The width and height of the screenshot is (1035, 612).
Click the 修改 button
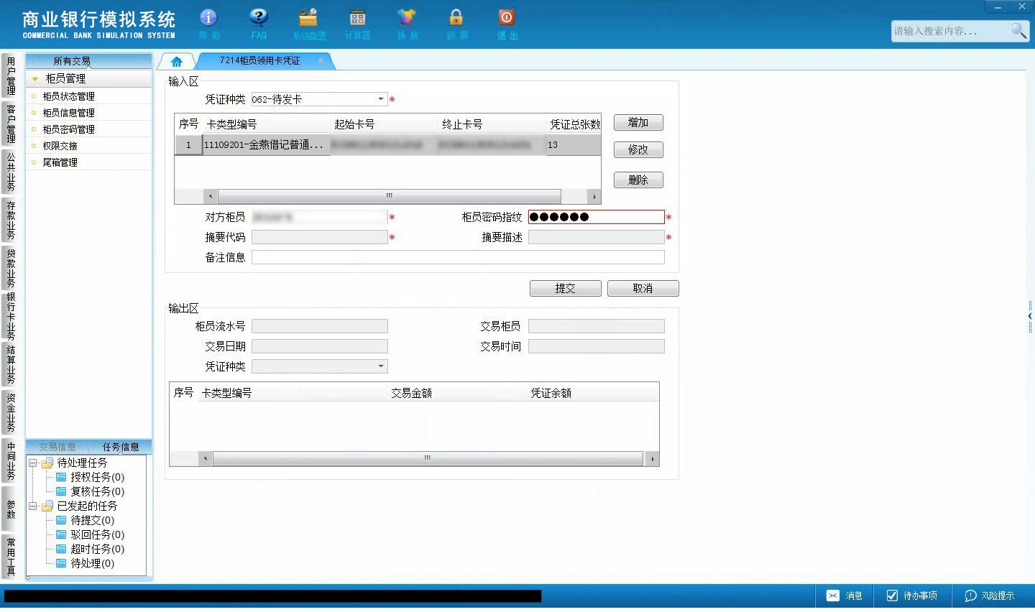coord(638,150)
